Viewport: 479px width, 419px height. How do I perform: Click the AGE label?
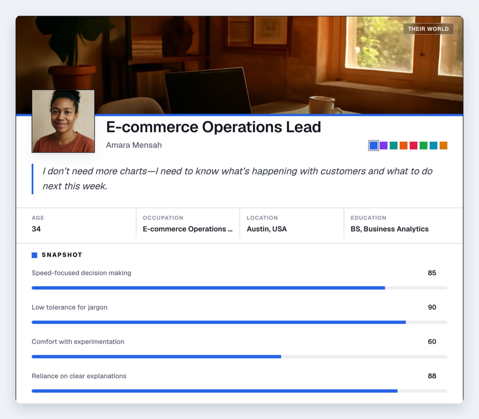coord(38,218)
